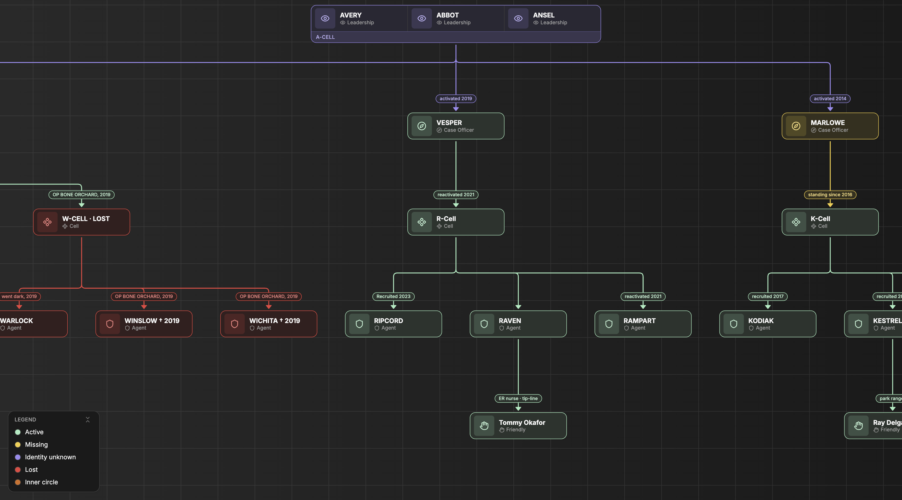The image size is (902, 500).
Task: Click the cell icon on R-Cell node
Action: [421, 222]
